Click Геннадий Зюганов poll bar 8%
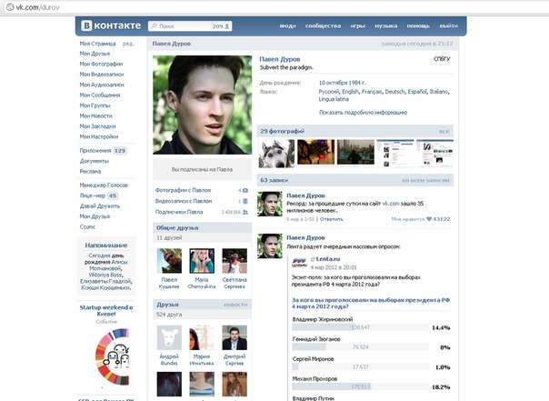 click(360, 347)
